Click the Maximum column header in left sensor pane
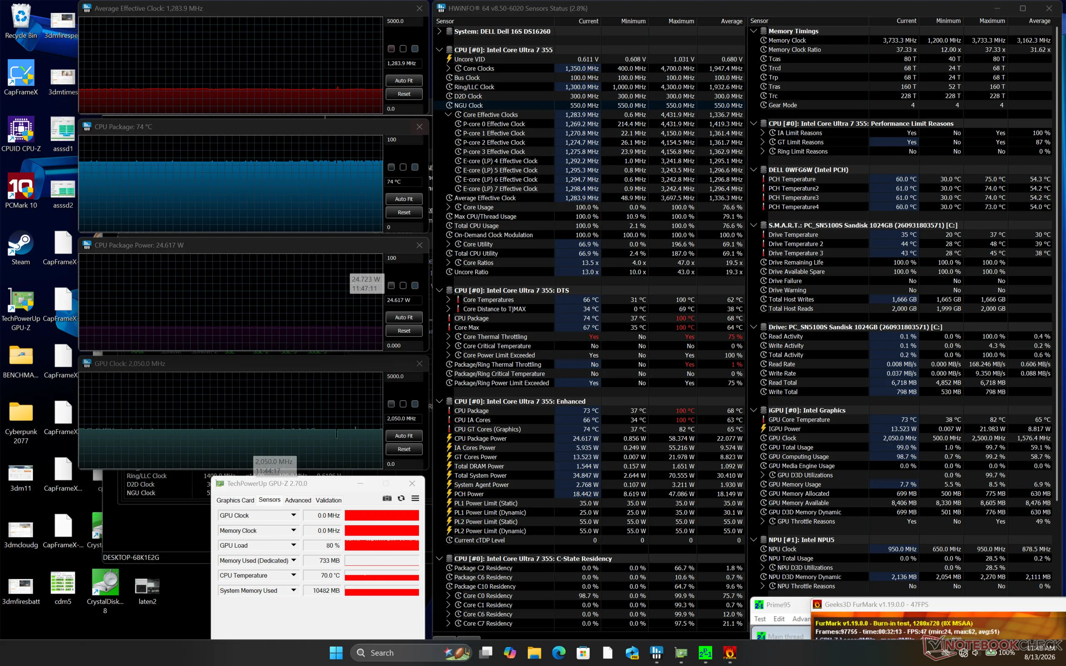The image size is (1066, 666). [x=681, y=21]
